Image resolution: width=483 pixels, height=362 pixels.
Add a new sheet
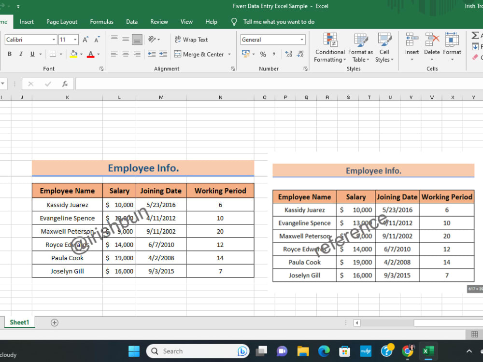click(55, 322)
